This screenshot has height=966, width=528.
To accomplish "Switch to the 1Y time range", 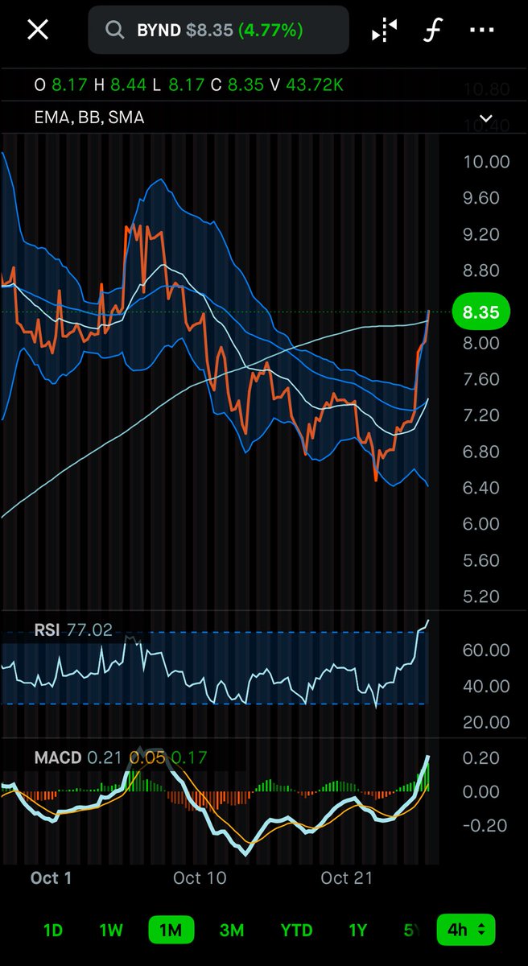I will pyautogui.click(x=357, y=931).
